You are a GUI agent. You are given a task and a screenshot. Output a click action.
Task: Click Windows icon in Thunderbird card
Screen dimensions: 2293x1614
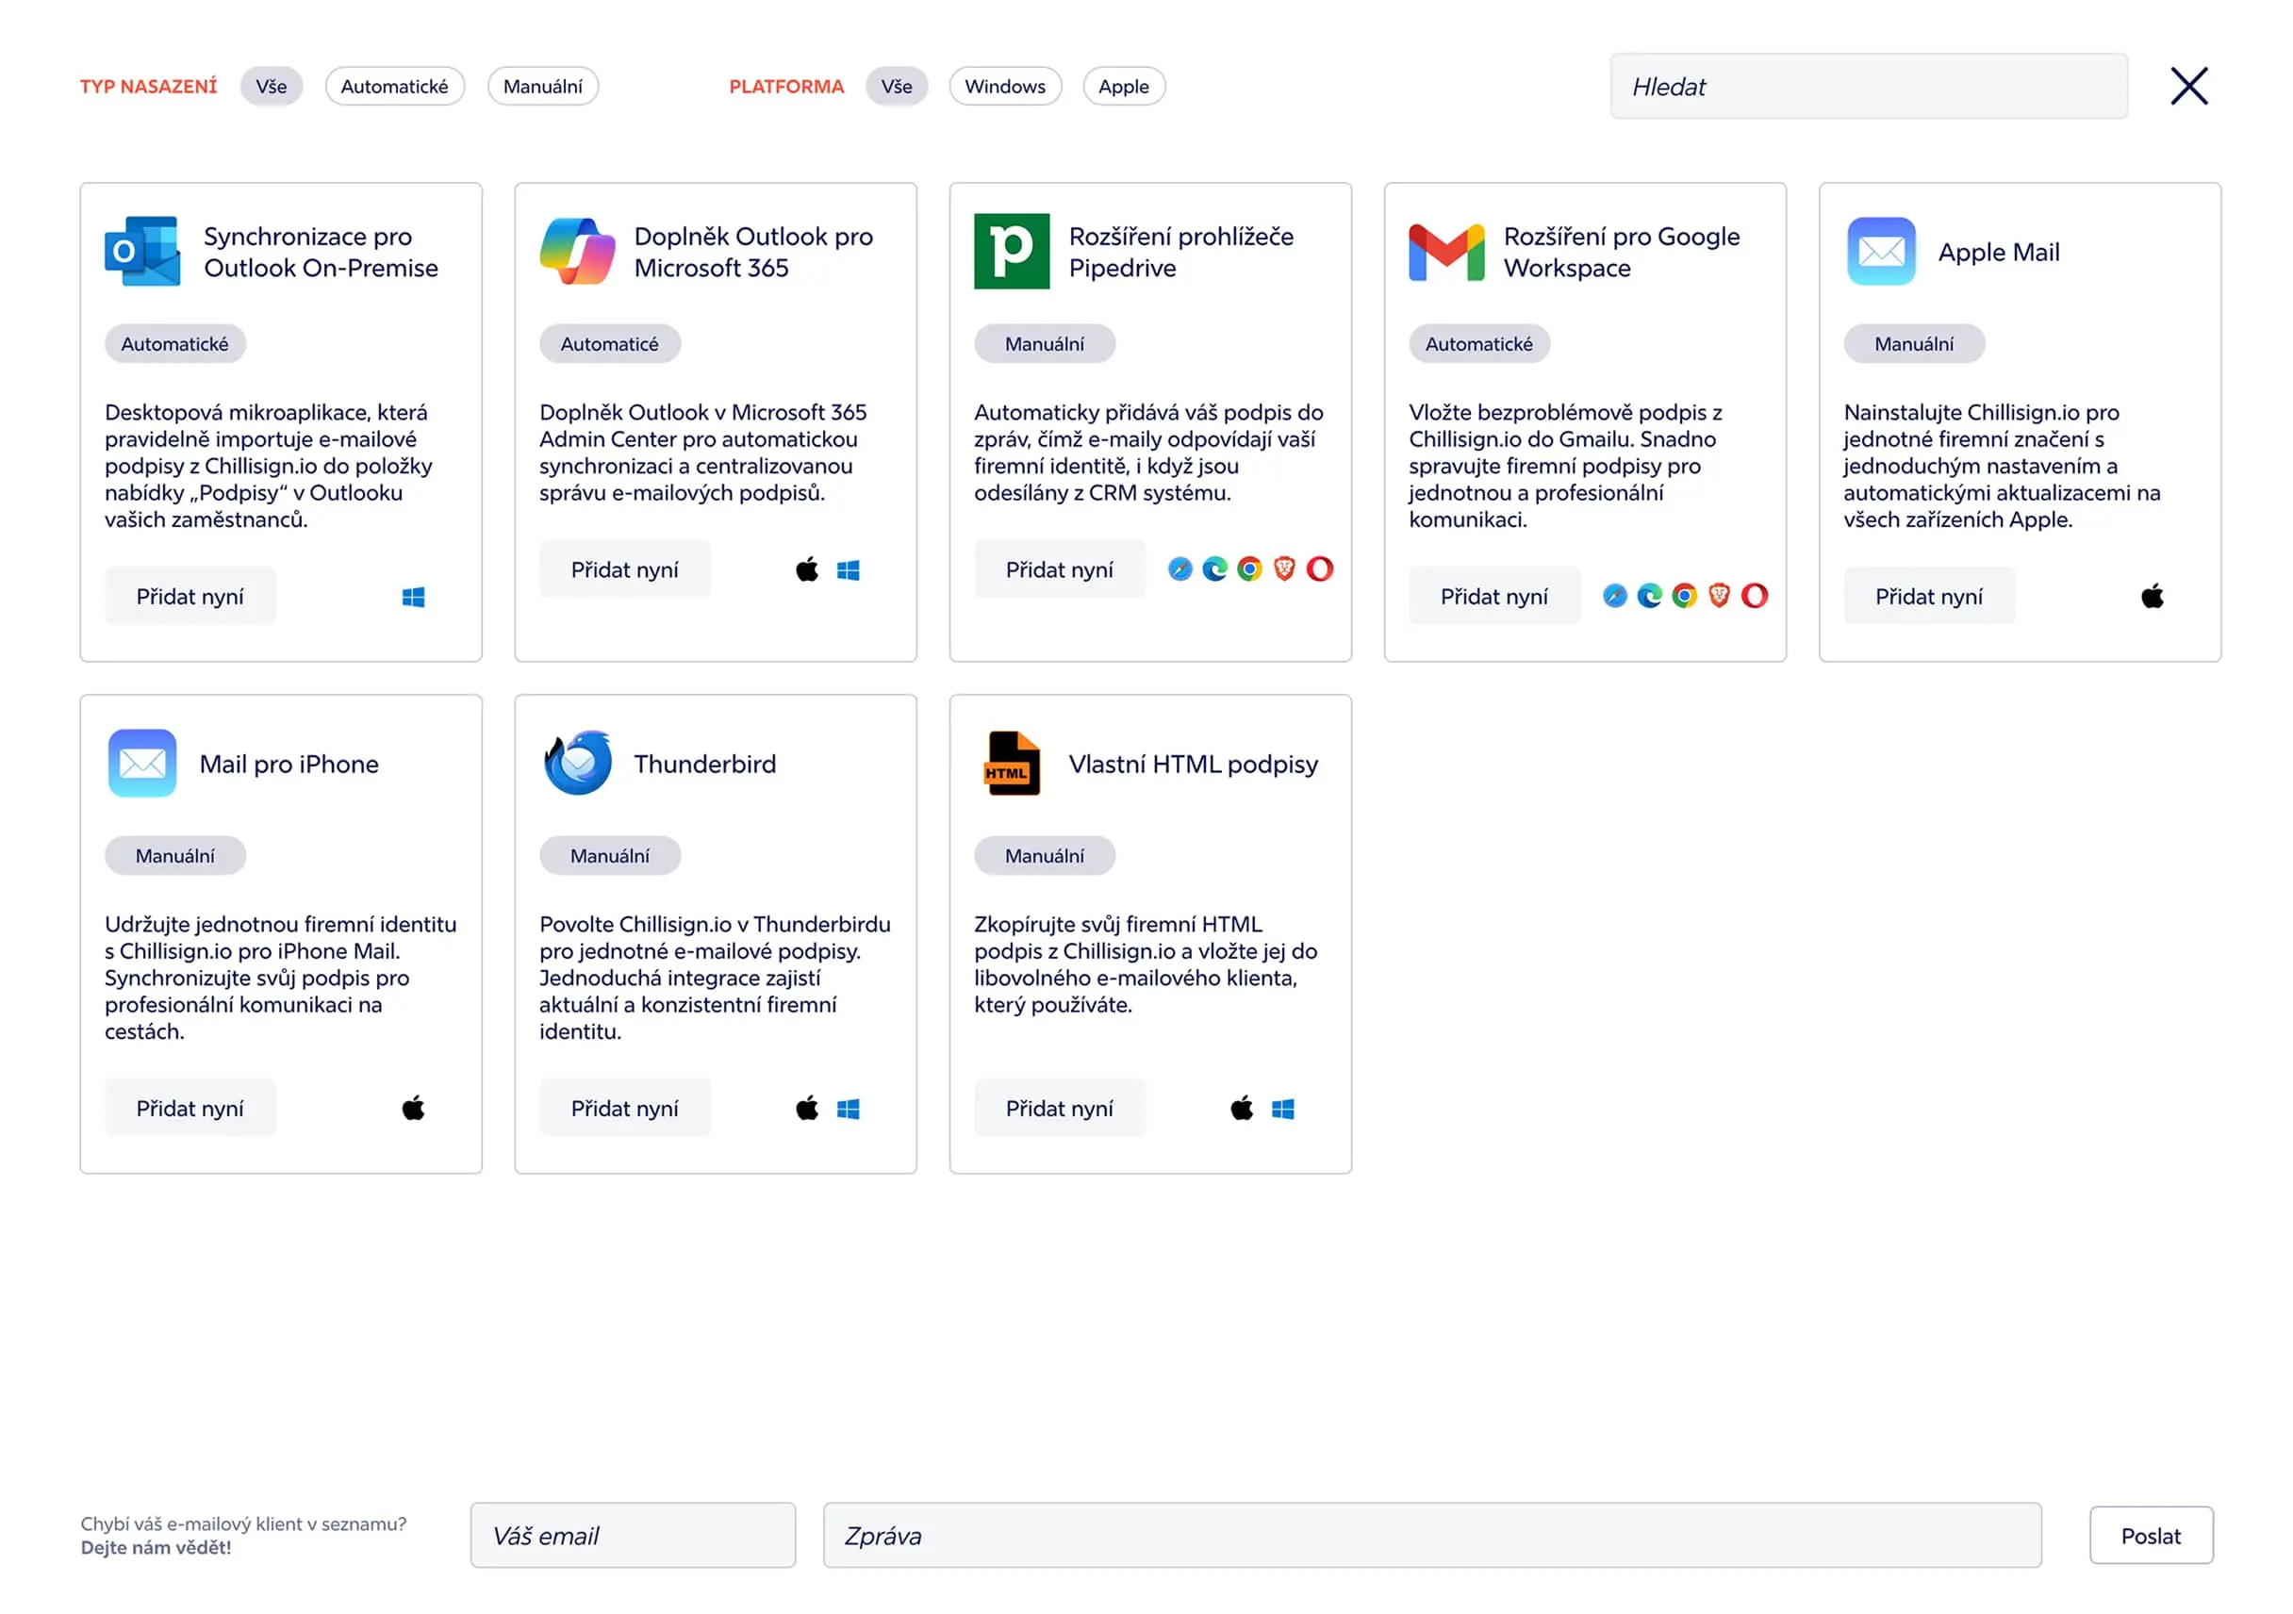click(x=848, y=1109)
